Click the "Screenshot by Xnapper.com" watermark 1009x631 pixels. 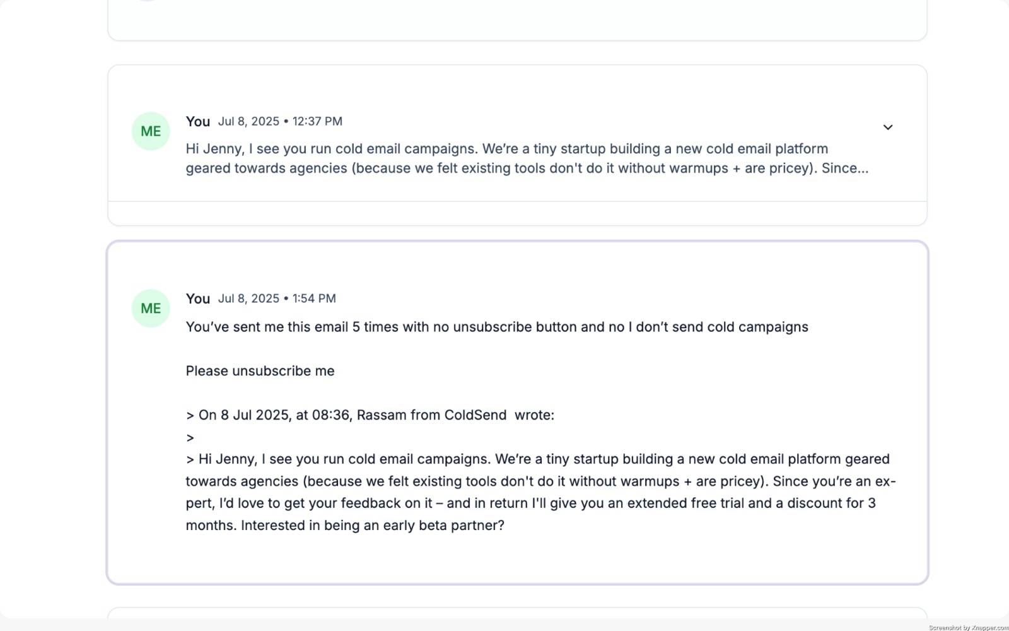pyautogui.click(x=968, y=627)
